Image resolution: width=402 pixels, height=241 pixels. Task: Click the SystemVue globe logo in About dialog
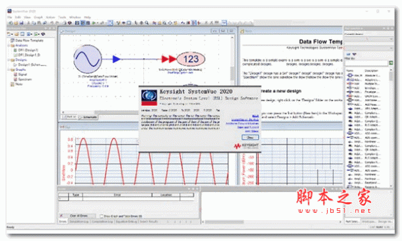(149, 97)
